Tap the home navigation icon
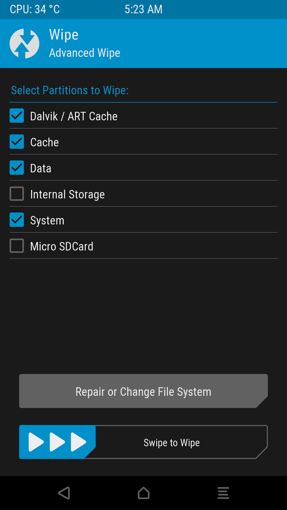Screen dimensions: 287x510 click(x=143, y=493)
